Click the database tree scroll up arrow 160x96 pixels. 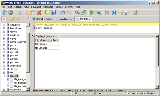click(x=28, y=25)
